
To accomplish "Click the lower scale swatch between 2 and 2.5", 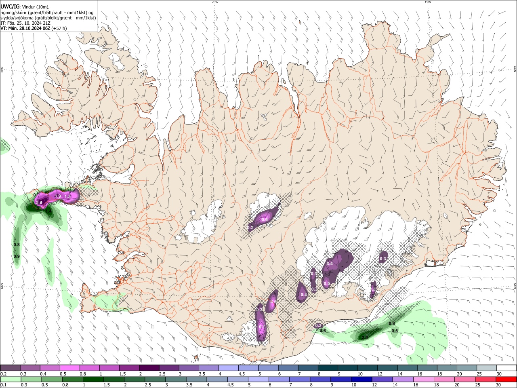I will tap(134, 379).
